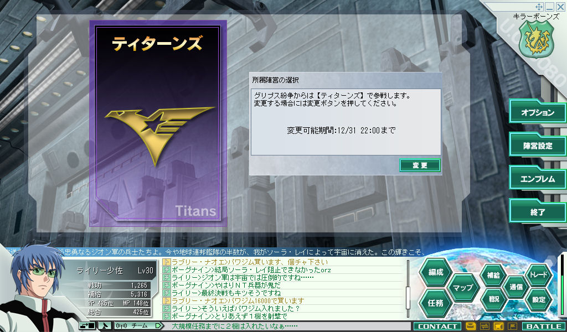Click the chat input text field

click(287, 326)
